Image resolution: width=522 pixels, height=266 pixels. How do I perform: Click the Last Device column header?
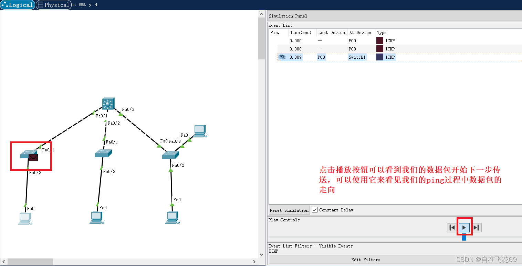tap(332, 33)
